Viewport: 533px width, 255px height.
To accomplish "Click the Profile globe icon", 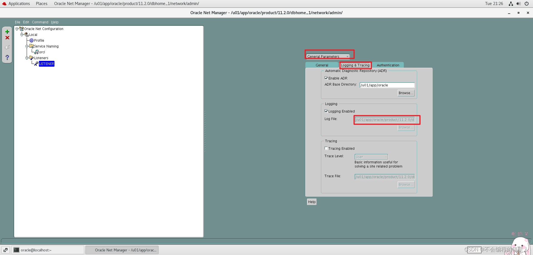I will (x=31, y=40).
